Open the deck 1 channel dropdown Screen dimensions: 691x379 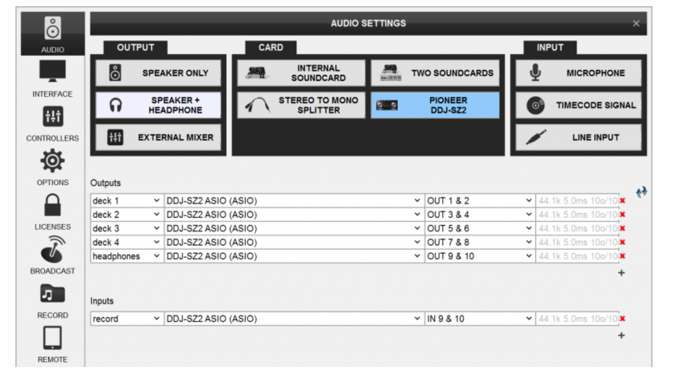[x=127, y=201]
